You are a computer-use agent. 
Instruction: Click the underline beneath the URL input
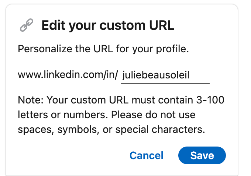point(165,83)
